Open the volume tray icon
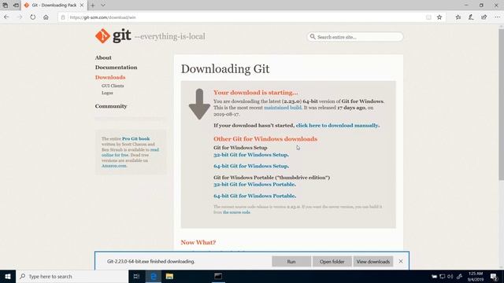 [x=450, y=276]
